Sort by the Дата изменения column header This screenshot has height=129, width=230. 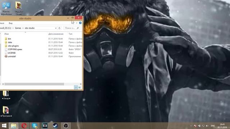tap(56, 34)
